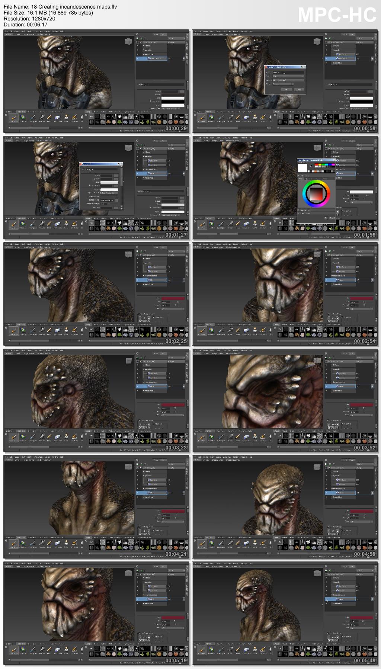The height and width of the screenshot is (669, 381).
Task: Click the view cube in 00:00:29 frame
Action: coord(128,41)
